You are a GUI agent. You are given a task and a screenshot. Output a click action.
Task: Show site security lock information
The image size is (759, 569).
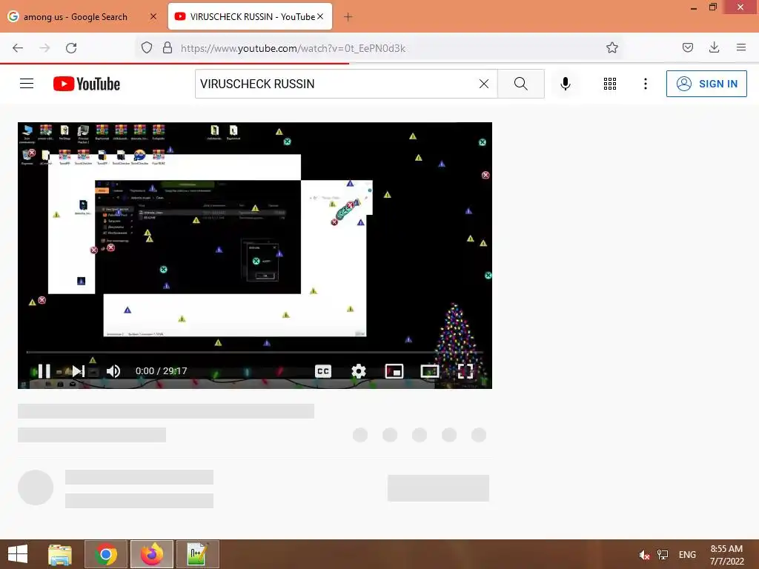pos(168,47)
